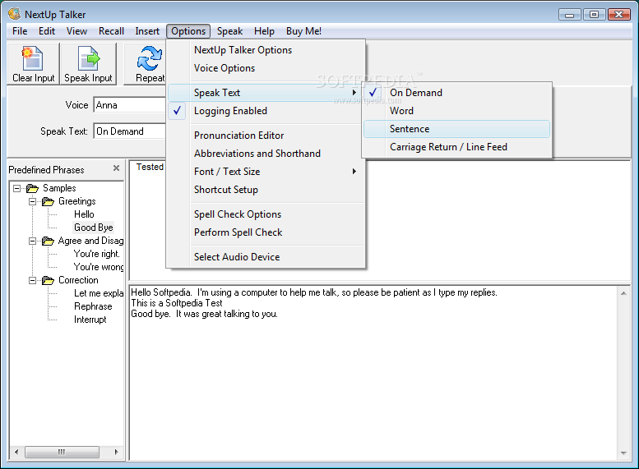Open NextUp Talker Options
Image resolution: width=639 pixels, height=469 pixels.
click(266, 50)
